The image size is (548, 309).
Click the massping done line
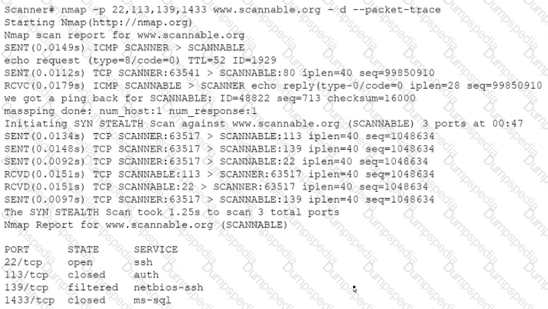(131, 111)
